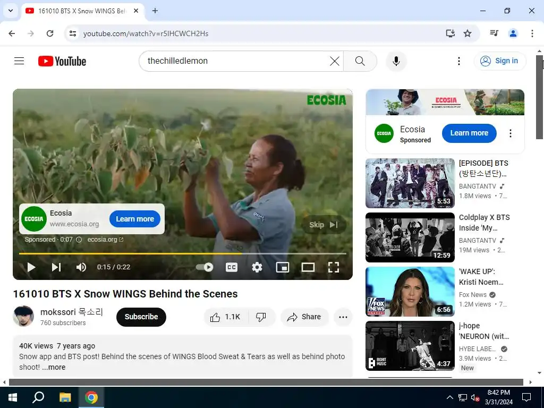This screenshot has width=544, height=408.
Task: Skip to the next video
Action: (56, 267)
